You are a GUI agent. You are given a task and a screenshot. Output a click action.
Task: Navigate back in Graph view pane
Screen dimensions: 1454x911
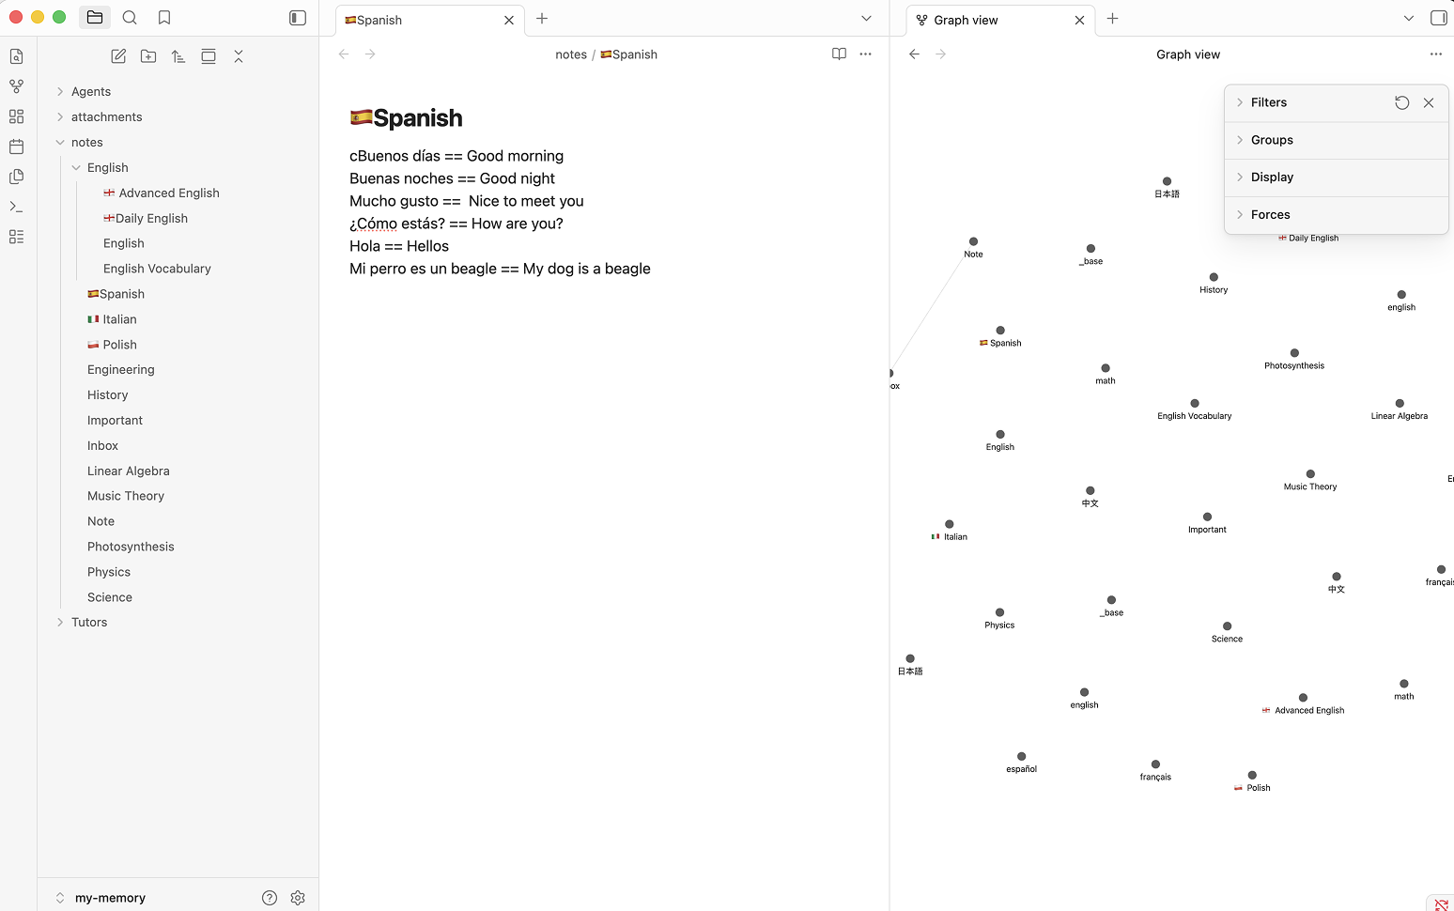pyautogui.click(x=914, y=54)
